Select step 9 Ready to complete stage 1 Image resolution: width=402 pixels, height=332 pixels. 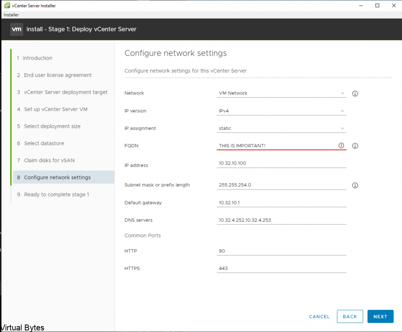[53, 195]
